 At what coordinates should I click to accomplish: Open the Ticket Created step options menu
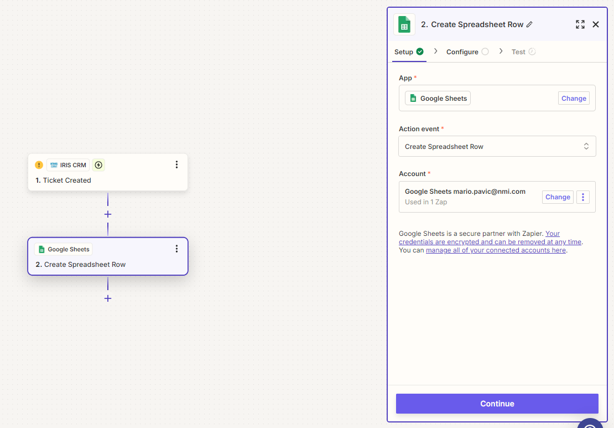[176, 164]
